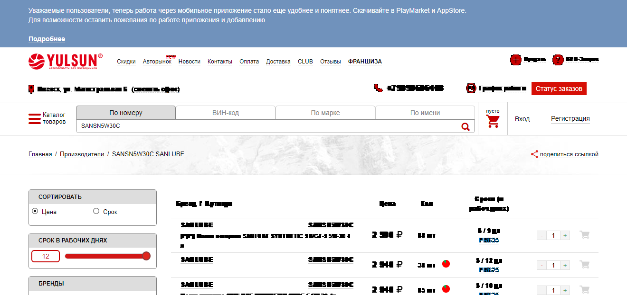Increase quantity in the 18 шт row
The width and height of the screenshot is (627, 295).
point(565,235)
